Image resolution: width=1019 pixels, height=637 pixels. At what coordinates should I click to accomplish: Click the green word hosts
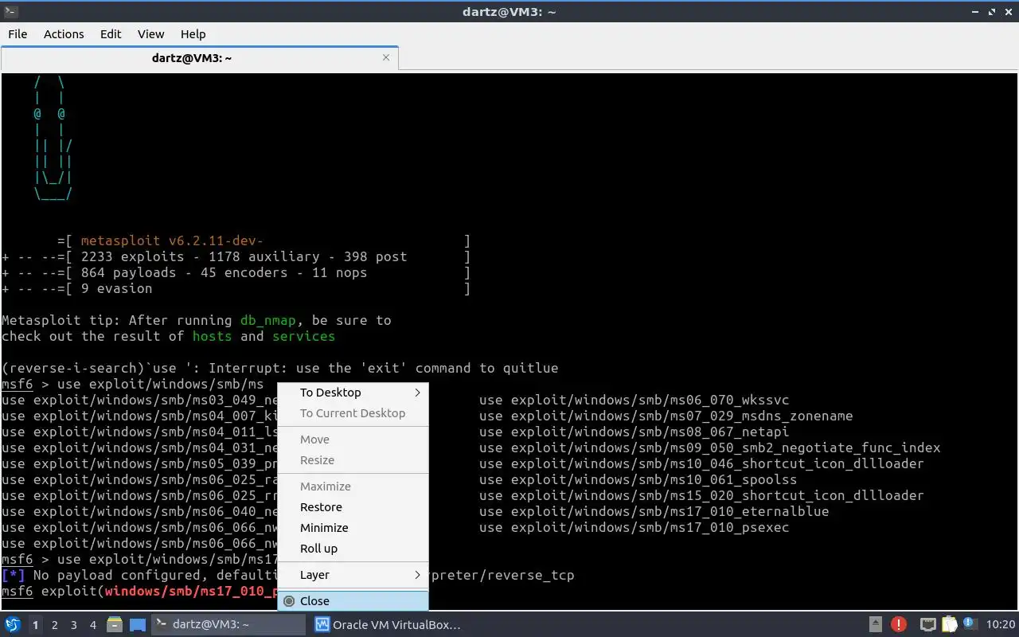click(212, 337)
